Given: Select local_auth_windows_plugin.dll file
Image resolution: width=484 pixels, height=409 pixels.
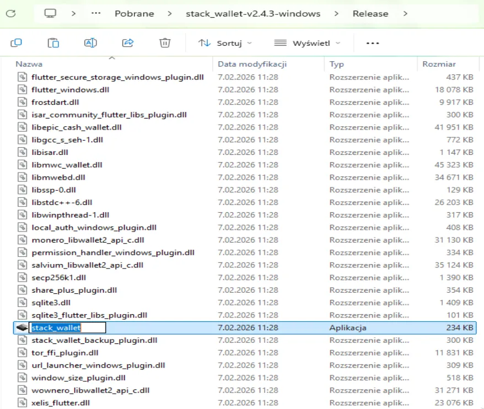Looking at the screenshot, I should 94,228.
